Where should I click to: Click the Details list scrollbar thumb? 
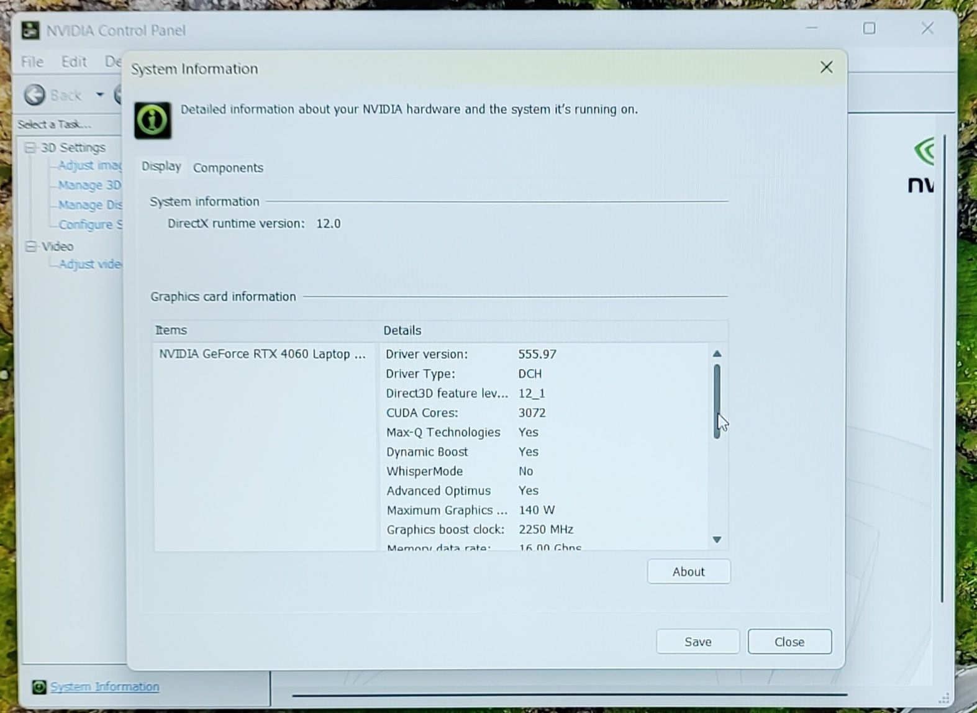point(717,401)
